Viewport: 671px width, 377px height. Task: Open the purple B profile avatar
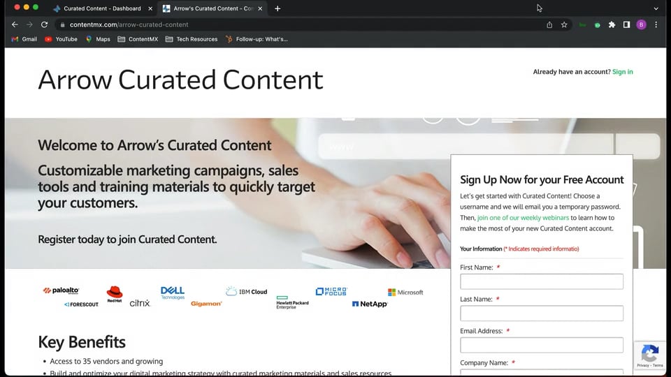pyautogui.click(x=641, y=25)
